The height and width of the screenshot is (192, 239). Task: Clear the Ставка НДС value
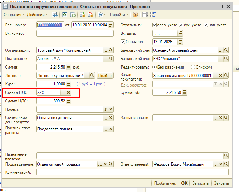click(69, 92)
